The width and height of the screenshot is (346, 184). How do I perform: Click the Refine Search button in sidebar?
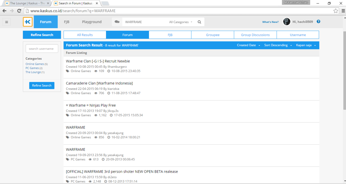pyautogui.click(x=42, y=86)
